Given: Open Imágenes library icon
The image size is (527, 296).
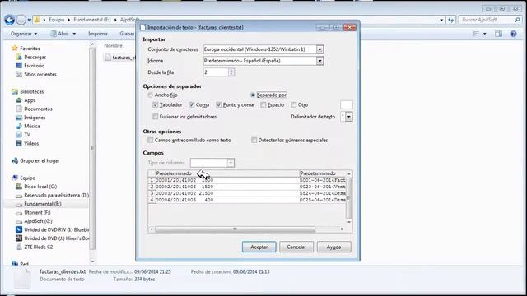Looking at the screenshot, I should pos(19,118).
